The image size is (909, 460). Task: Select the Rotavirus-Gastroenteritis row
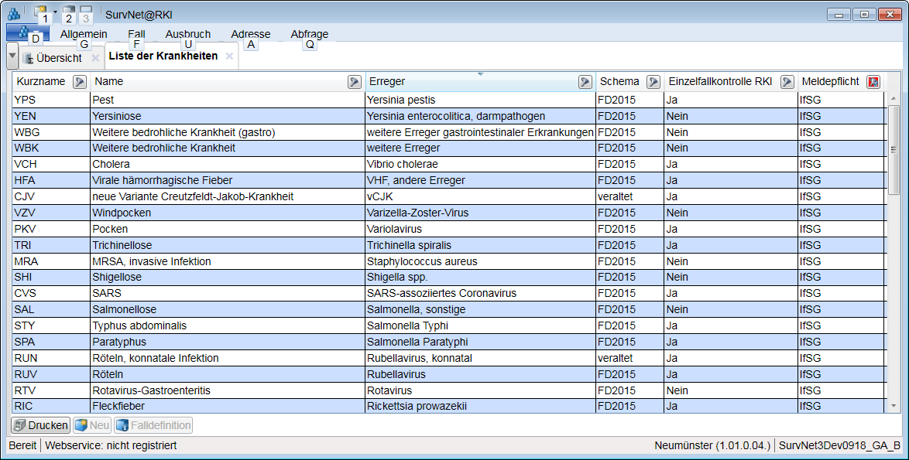tap(448, 390)
